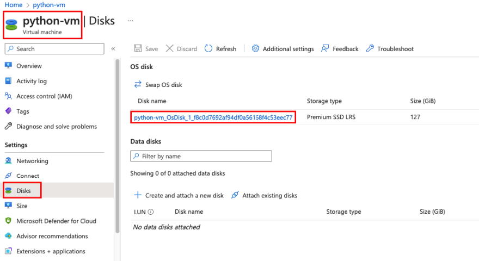Click the Networking icon
The height and width of the screenshot is (261, 479).
9,160
